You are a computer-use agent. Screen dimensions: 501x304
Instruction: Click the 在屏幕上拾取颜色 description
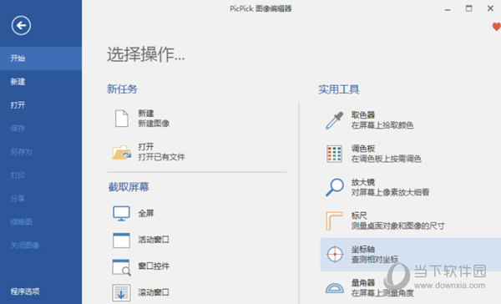point(382,125)
